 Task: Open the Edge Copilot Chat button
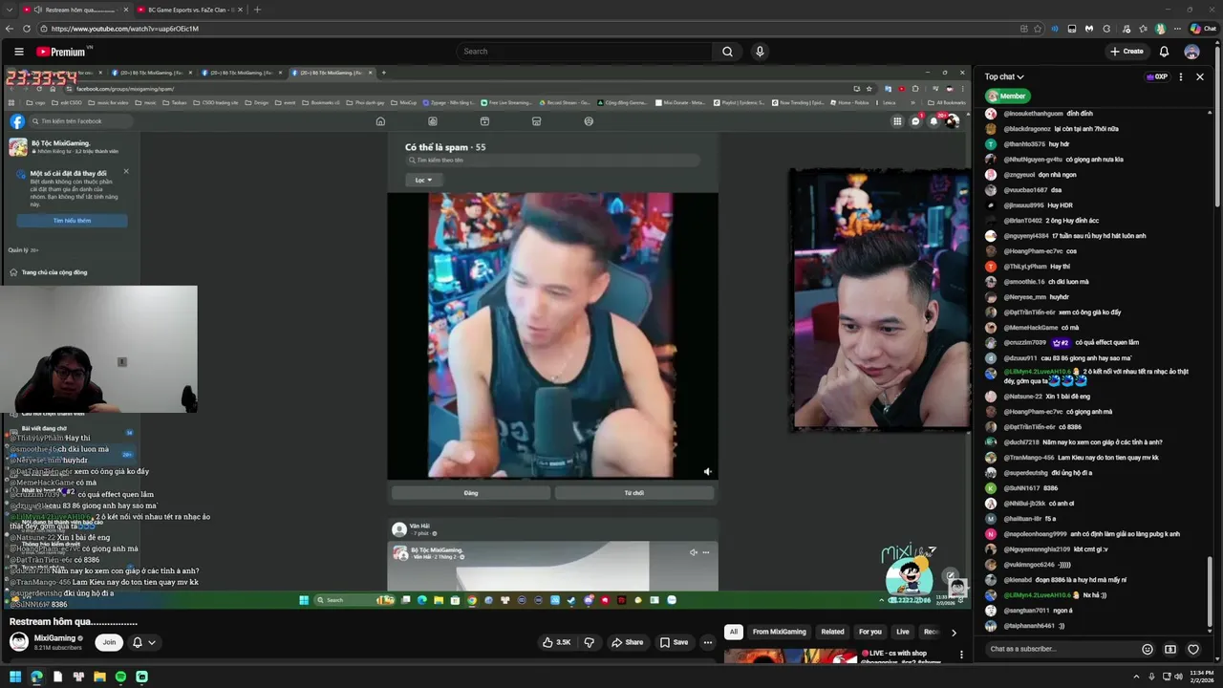coord(1203,29)
